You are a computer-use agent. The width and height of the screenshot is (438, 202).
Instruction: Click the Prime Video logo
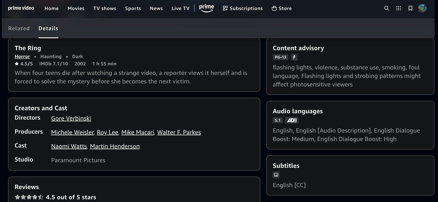coord(21,8)
